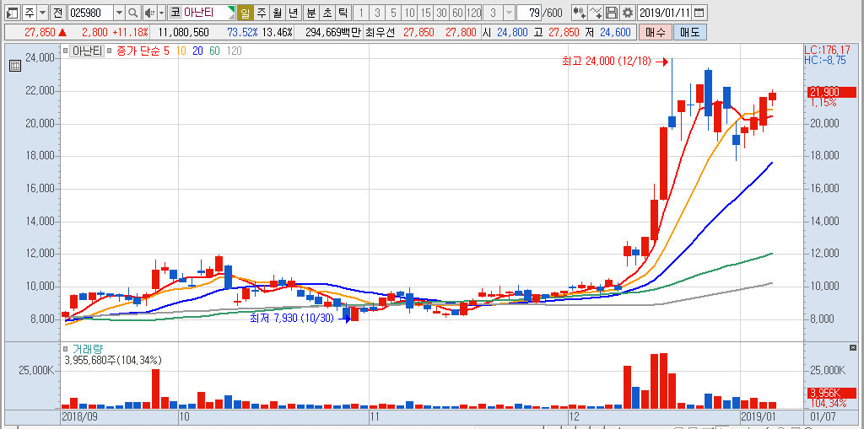Click the orange 10 moving average label
864x429 pixels.
point(181,51)
